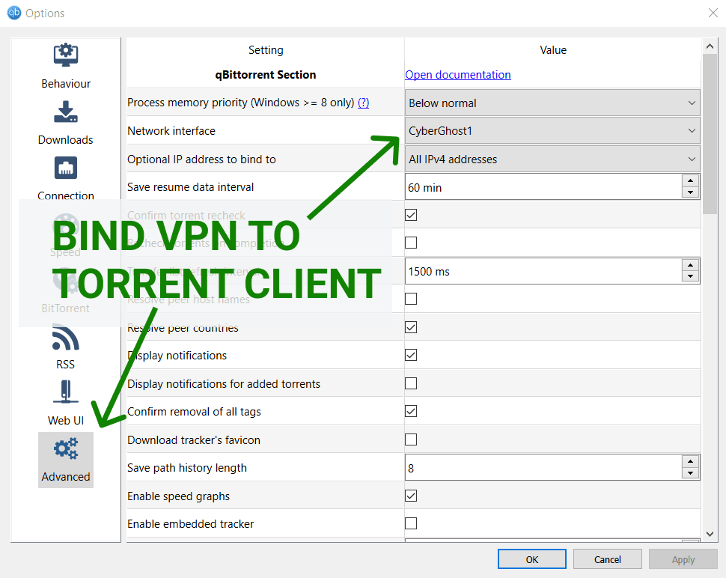Select Optional IP address to bind to label
The image size is (726, 578).
coord(201,159)
